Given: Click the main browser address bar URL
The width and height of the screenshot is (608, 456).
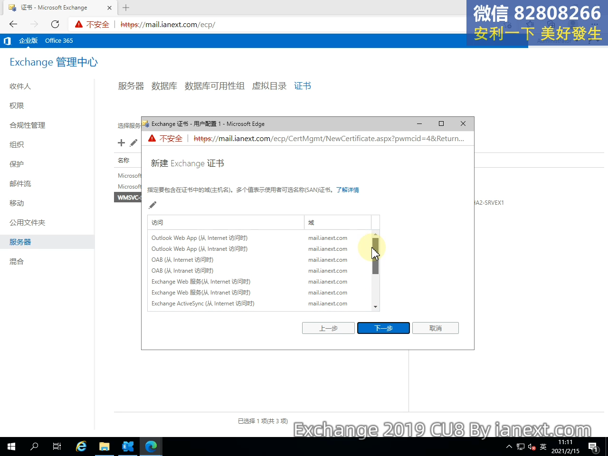Looking at the screenshot, I should pos(168,24).
